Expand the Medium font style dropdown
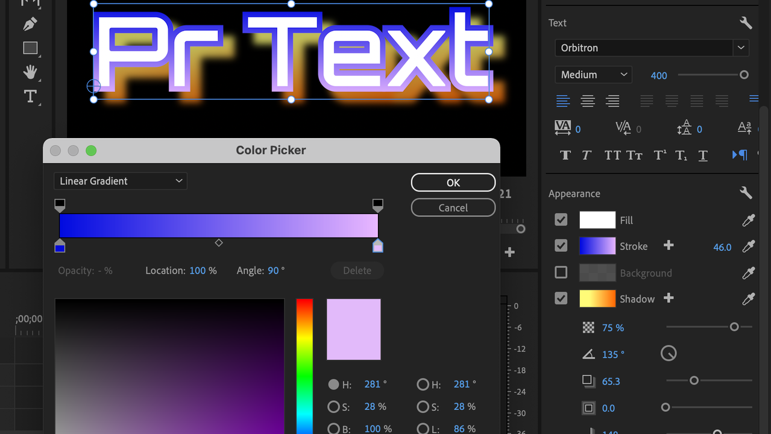Image resolution: width=771 pixels, height=434 pixels. pos(593,75)
